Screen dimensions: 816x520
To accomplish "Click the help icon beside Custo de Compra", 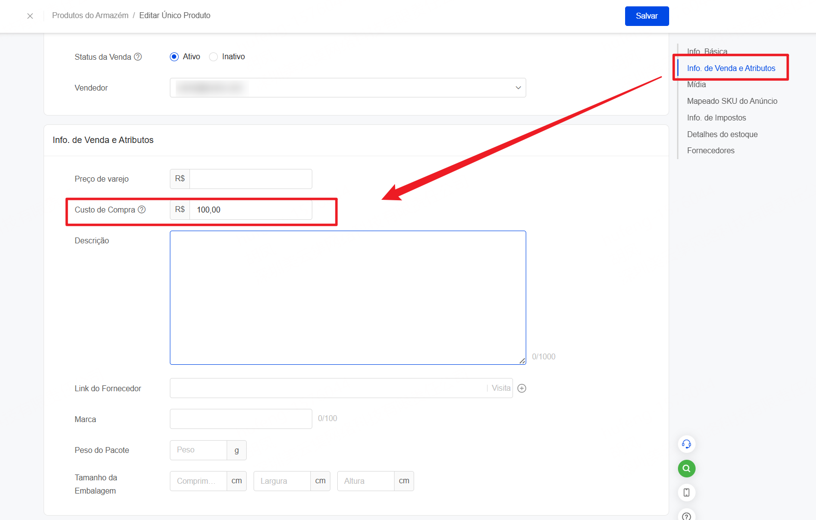I will (141, 210).
